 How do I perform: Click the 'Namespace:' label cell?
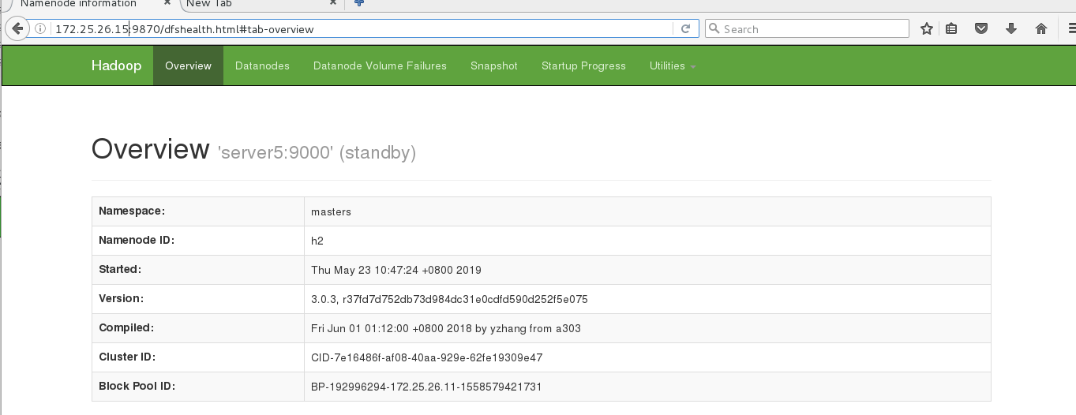pyautogui.click(x=198, y=211)
